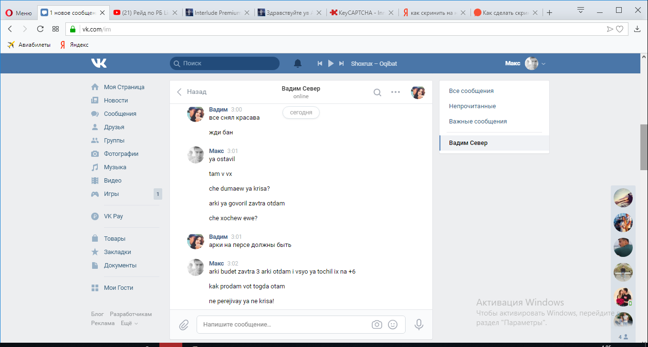The image size is (648, 347).
Task: Go back using the Назад link
Action: 192,92
